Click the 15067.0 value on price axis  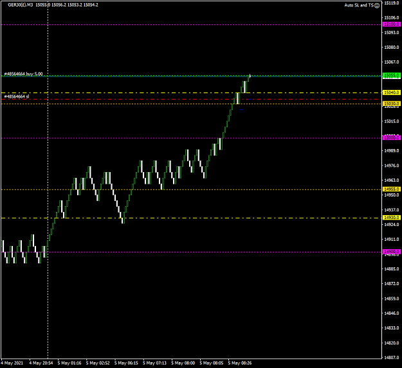pyautogui.click(x=392, y=62)
